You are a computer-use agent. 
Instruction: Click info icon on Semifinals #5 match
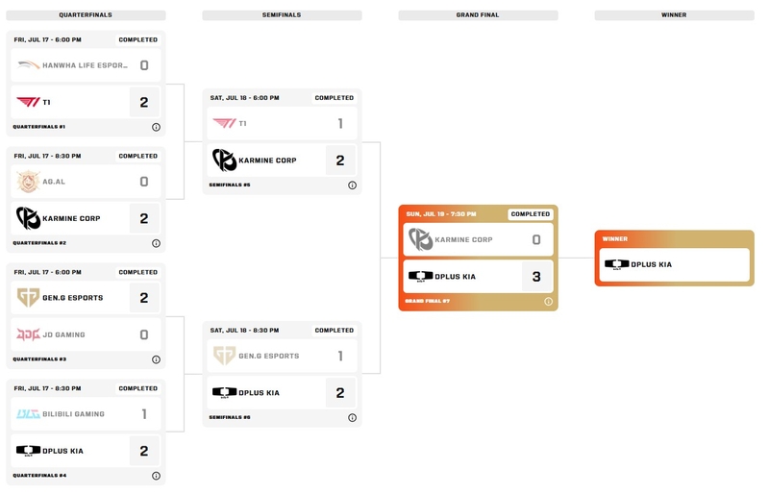(352, 185)
